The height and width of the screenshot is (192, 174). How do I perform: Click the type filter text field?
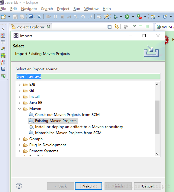pos(88,76)
